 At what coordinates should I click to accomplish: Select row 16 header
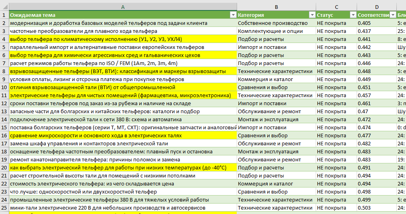[x=4, y=135]
